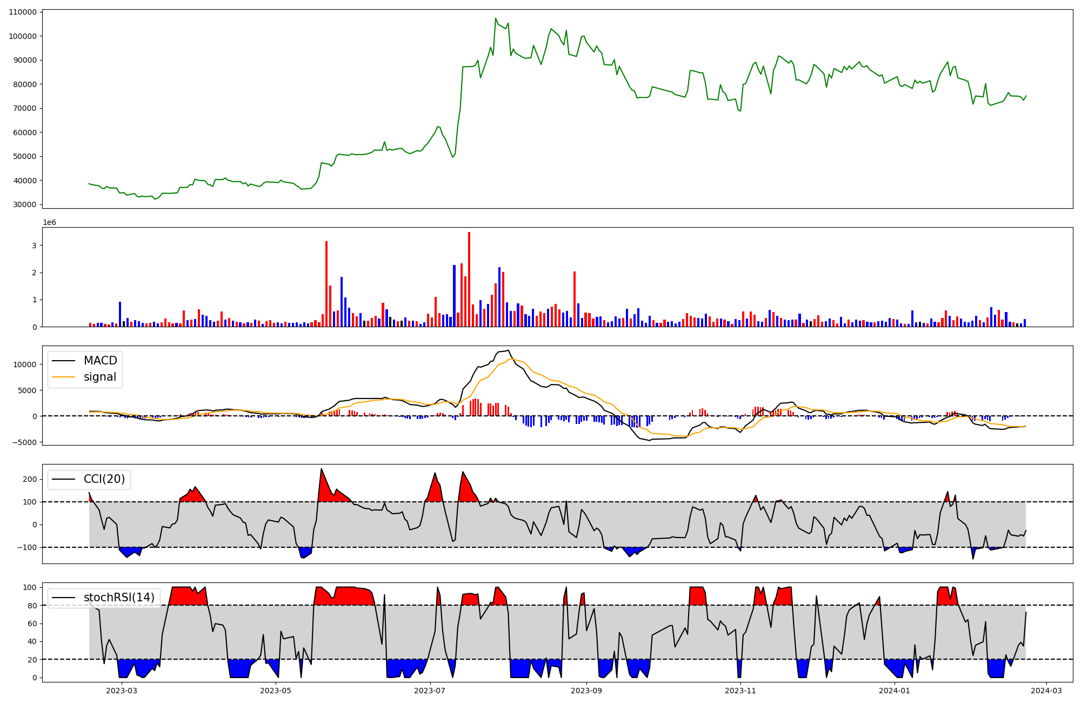Click the tallest red volume bar
This screenshot has width=1081, height=703.
coord(469,279)
